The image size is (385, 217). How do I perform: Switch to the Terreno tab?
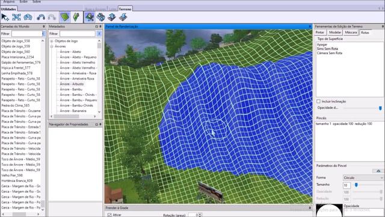point(125,9)
